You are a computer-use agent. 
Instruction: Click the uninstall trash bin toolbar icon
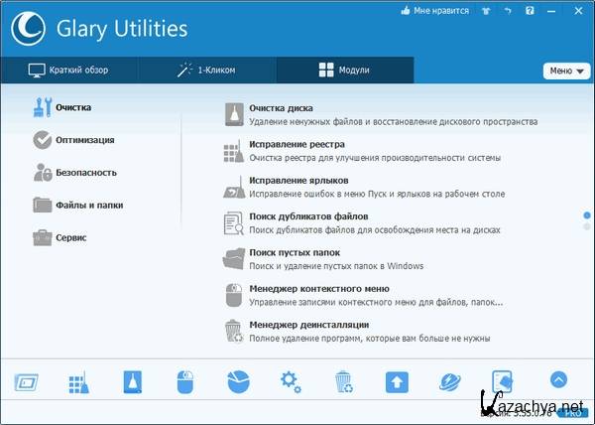pos(343,381)
